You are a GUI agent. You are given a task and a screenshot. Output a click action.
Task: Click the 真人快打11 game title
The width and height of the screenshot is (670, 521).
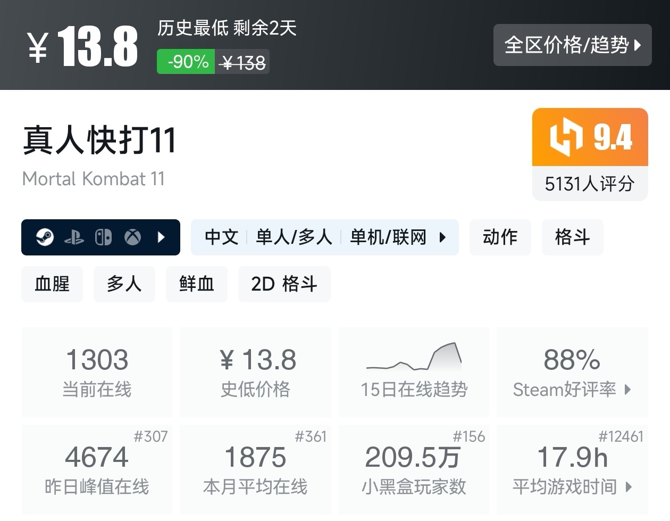(99, 140)
